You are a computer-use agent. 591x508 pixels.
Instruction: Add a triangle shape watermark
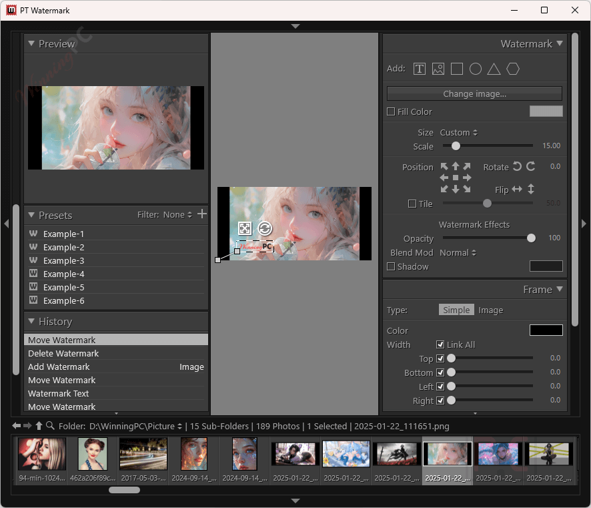pos(494,69)
